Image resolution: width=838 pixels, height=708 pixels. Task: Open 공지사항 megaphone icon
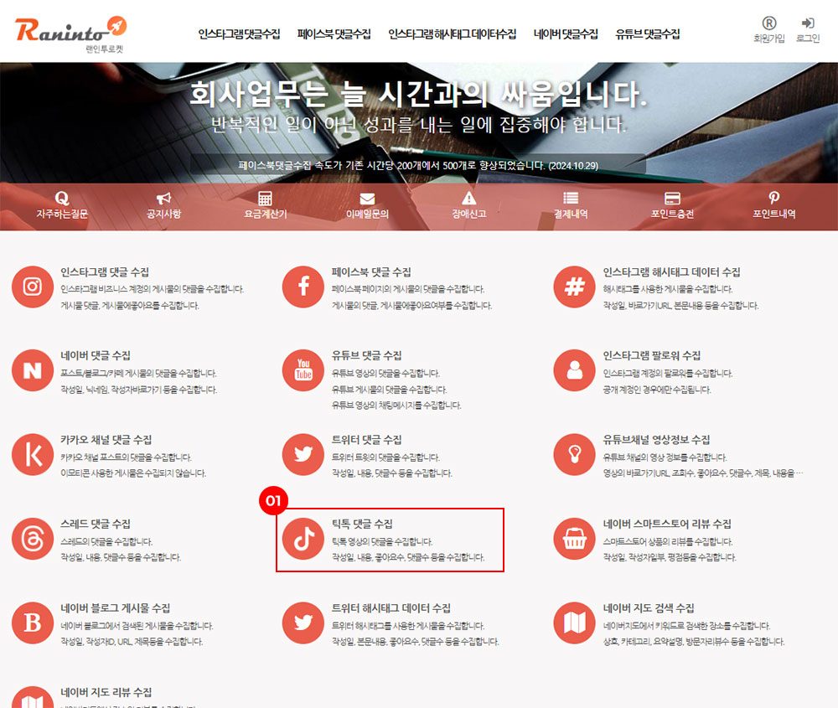[163, 199]
